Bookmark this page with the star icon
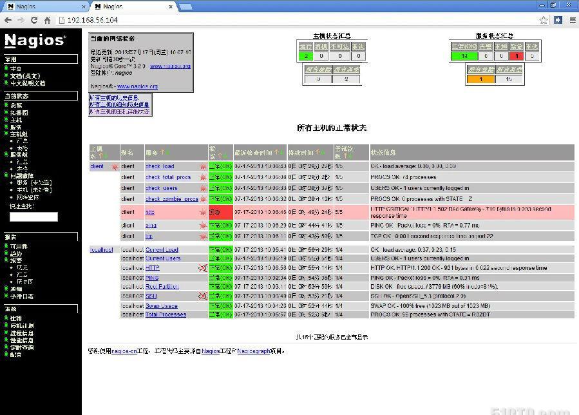579x415 pixels. 544,21
